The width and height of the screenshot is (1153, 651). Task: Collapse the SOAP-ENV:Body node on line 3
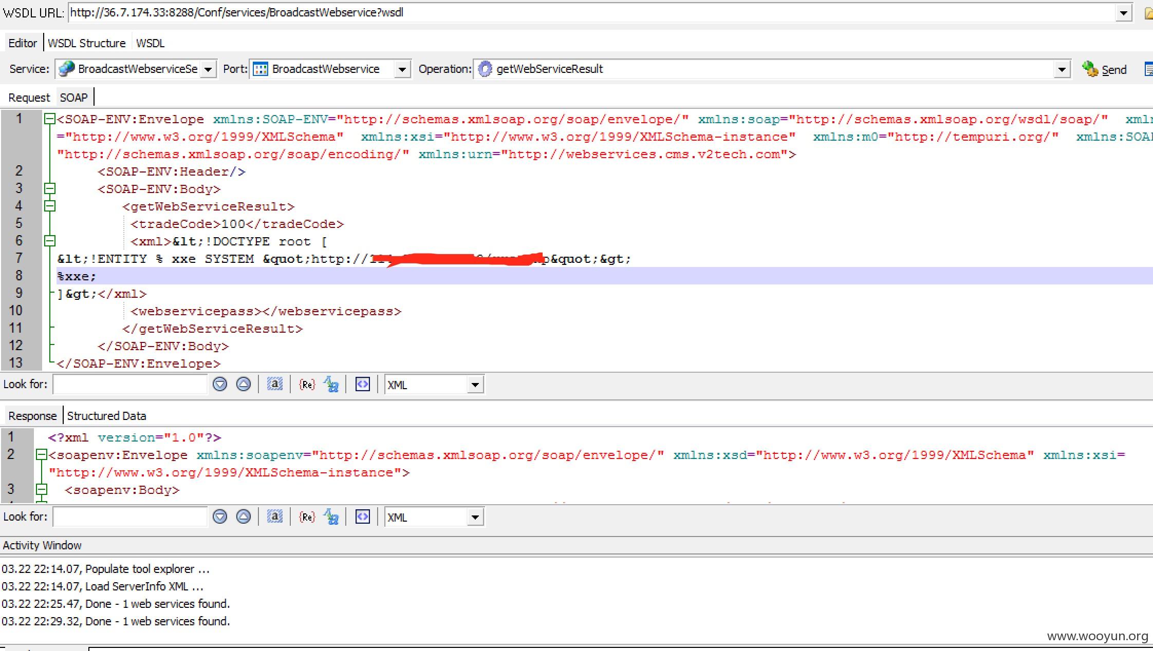click(x=50, y=188)
